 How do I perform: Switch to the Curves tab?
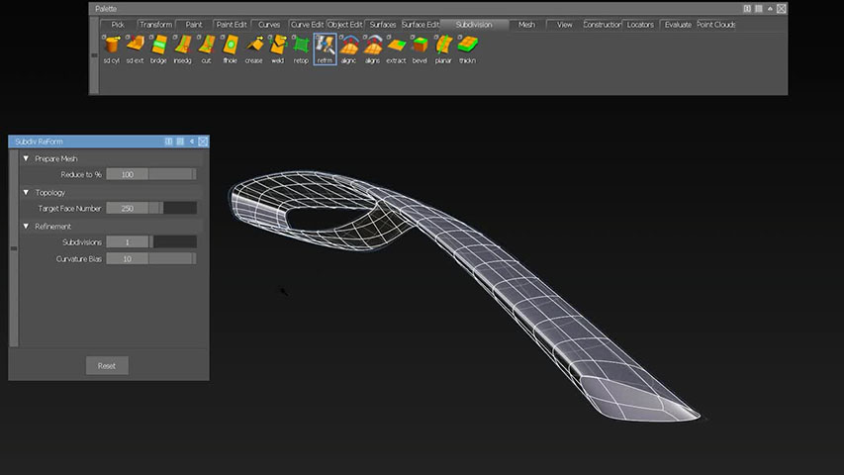point(269,24)
